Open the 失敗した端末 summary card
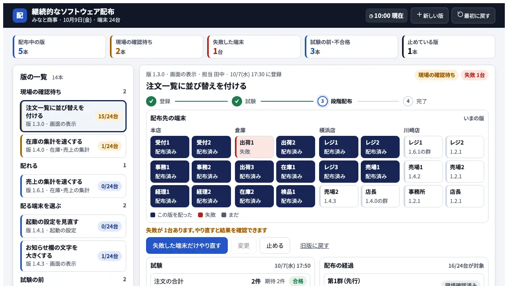Screen dimensions: 508x286 click(x=254, y=47)
